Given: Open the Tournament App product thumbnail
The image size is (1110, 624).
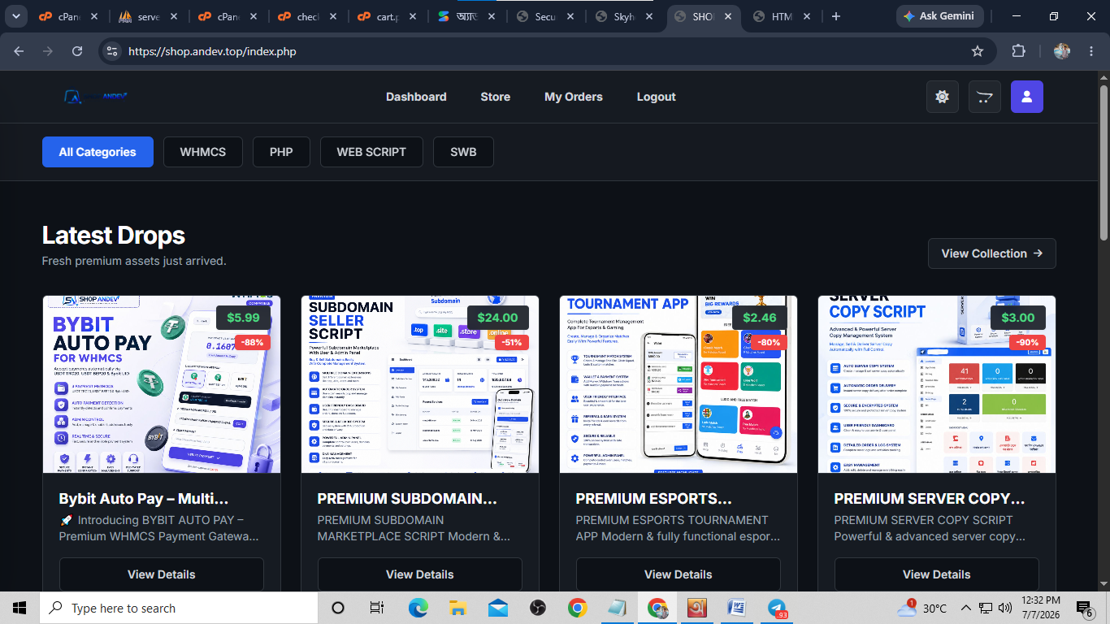Looking at the screenshot, I should point(679,384).
